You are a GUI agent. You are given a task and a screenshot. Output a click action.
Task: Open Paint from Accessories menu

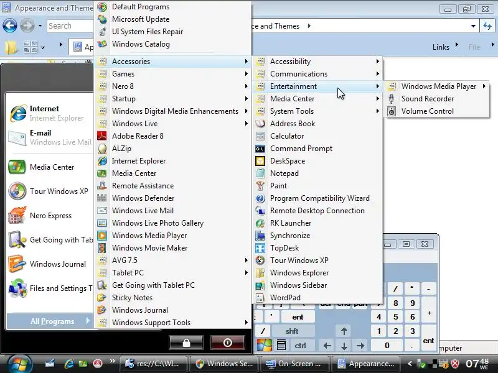click(x=317, y=185)
